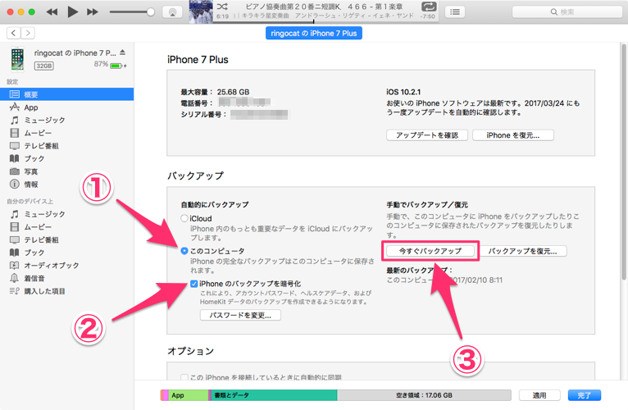Click the バックアップを復元 button
The image size is (628, 410).
point(522,251)
